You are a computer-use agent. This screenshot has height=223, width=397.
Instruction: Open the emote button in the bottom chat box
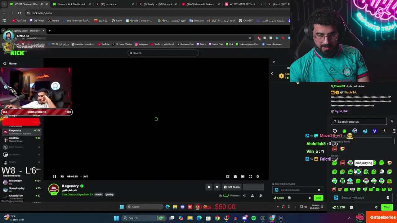tap(388, 198)
